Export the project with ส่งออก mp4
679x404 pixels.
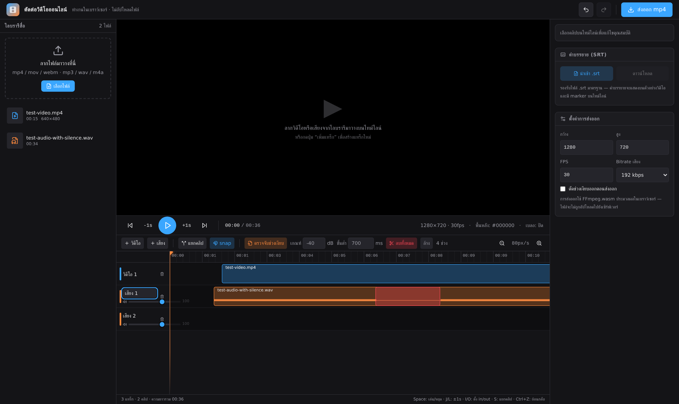point(647,10)
